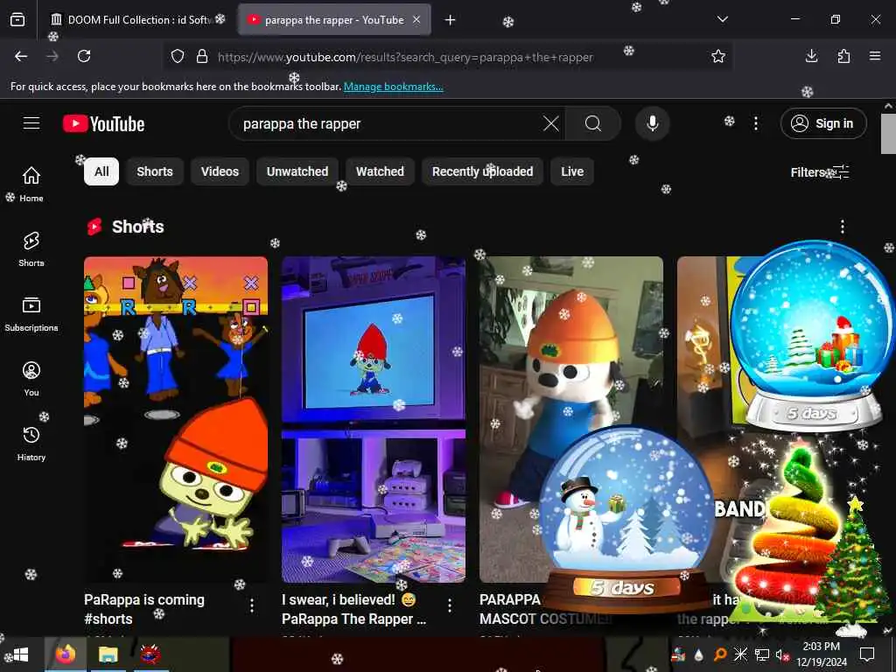Open File Explorer from the taskbar
The image size is (896, 672).
tap(108, 654)
